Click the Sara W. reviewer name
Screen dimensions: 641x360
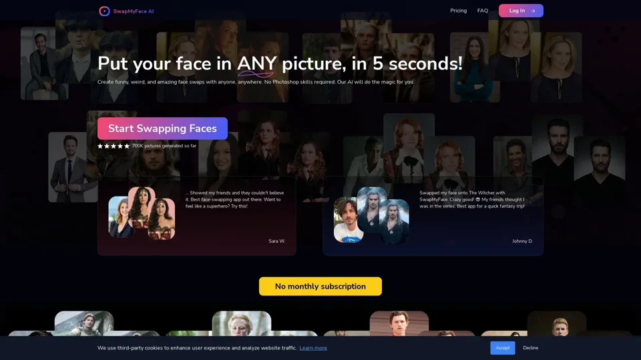[276, 241]
